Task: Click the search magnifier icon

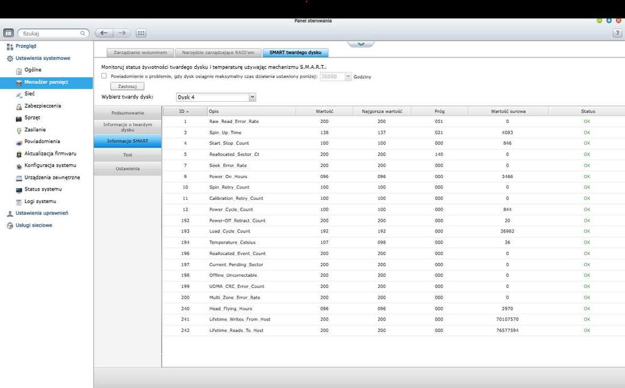Action: click(82, 34)
